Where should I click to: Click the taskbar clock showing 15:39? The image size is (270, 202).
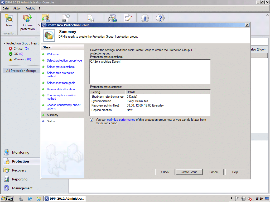[259, 199]
